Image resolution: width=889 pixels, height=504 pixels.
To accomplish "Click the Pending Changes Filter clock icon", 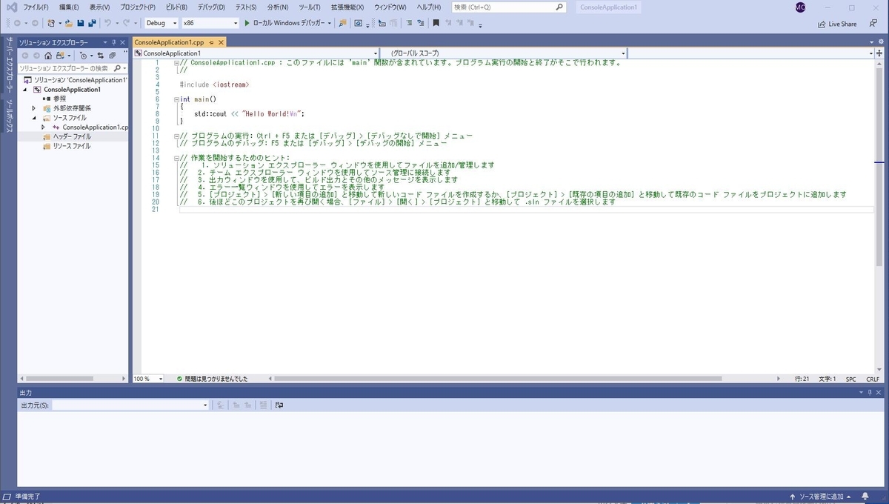I will (83, 56).
